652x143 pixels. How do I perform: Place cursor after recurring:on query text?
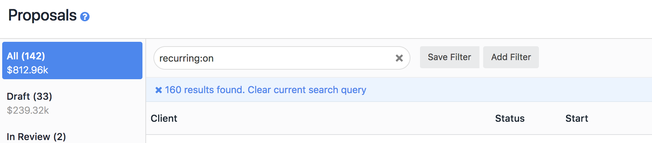tap(214, 58)
